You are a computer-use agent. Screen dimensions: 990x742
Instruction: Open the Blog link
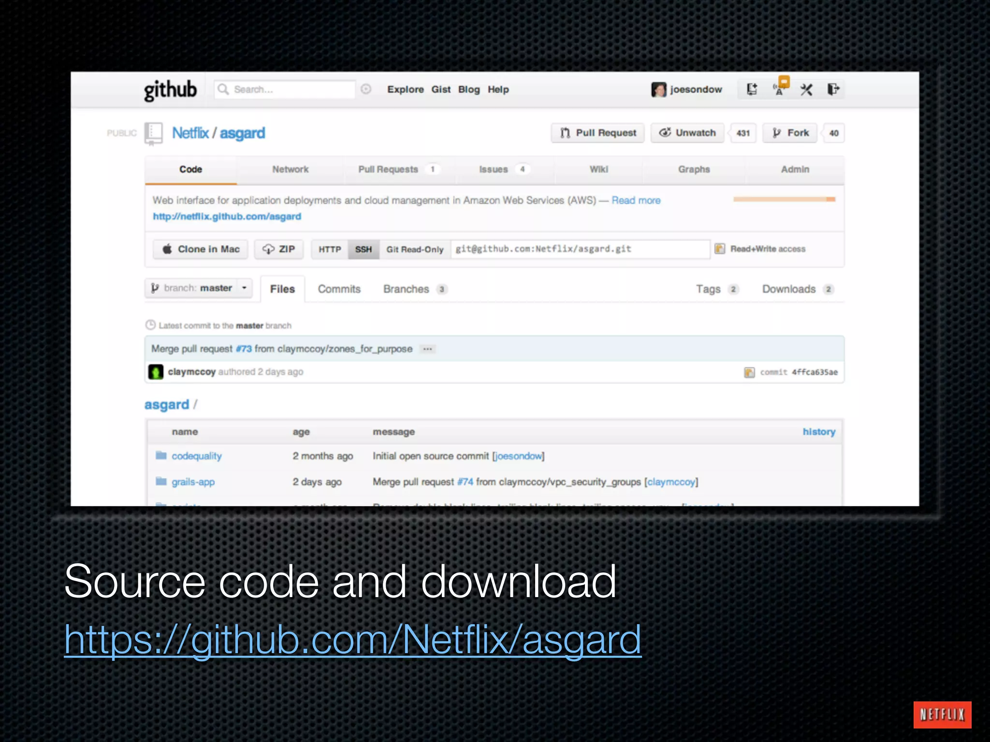tap(469, 89)
